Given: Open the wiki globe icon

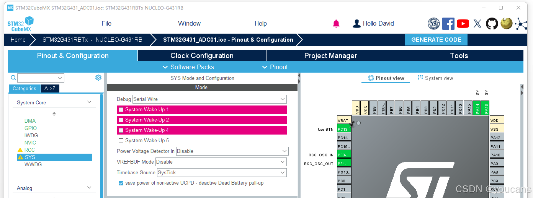Looking at the screenshot, I should pyautogui.click(x=507, y=24).
